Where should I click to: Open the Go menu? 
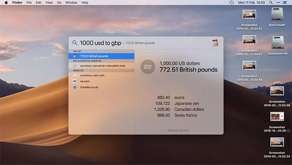[x=59, y=2]
